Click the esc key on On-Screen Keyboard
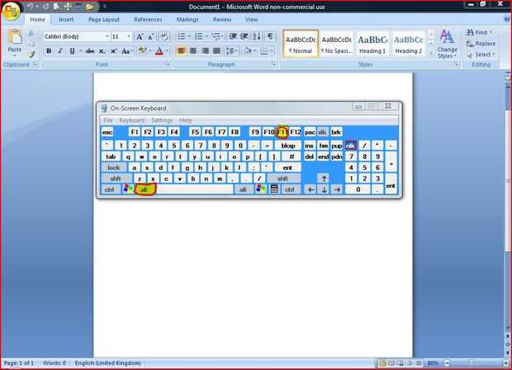The width and height of the screenshot is (512, 370). [x=107, y=132]
